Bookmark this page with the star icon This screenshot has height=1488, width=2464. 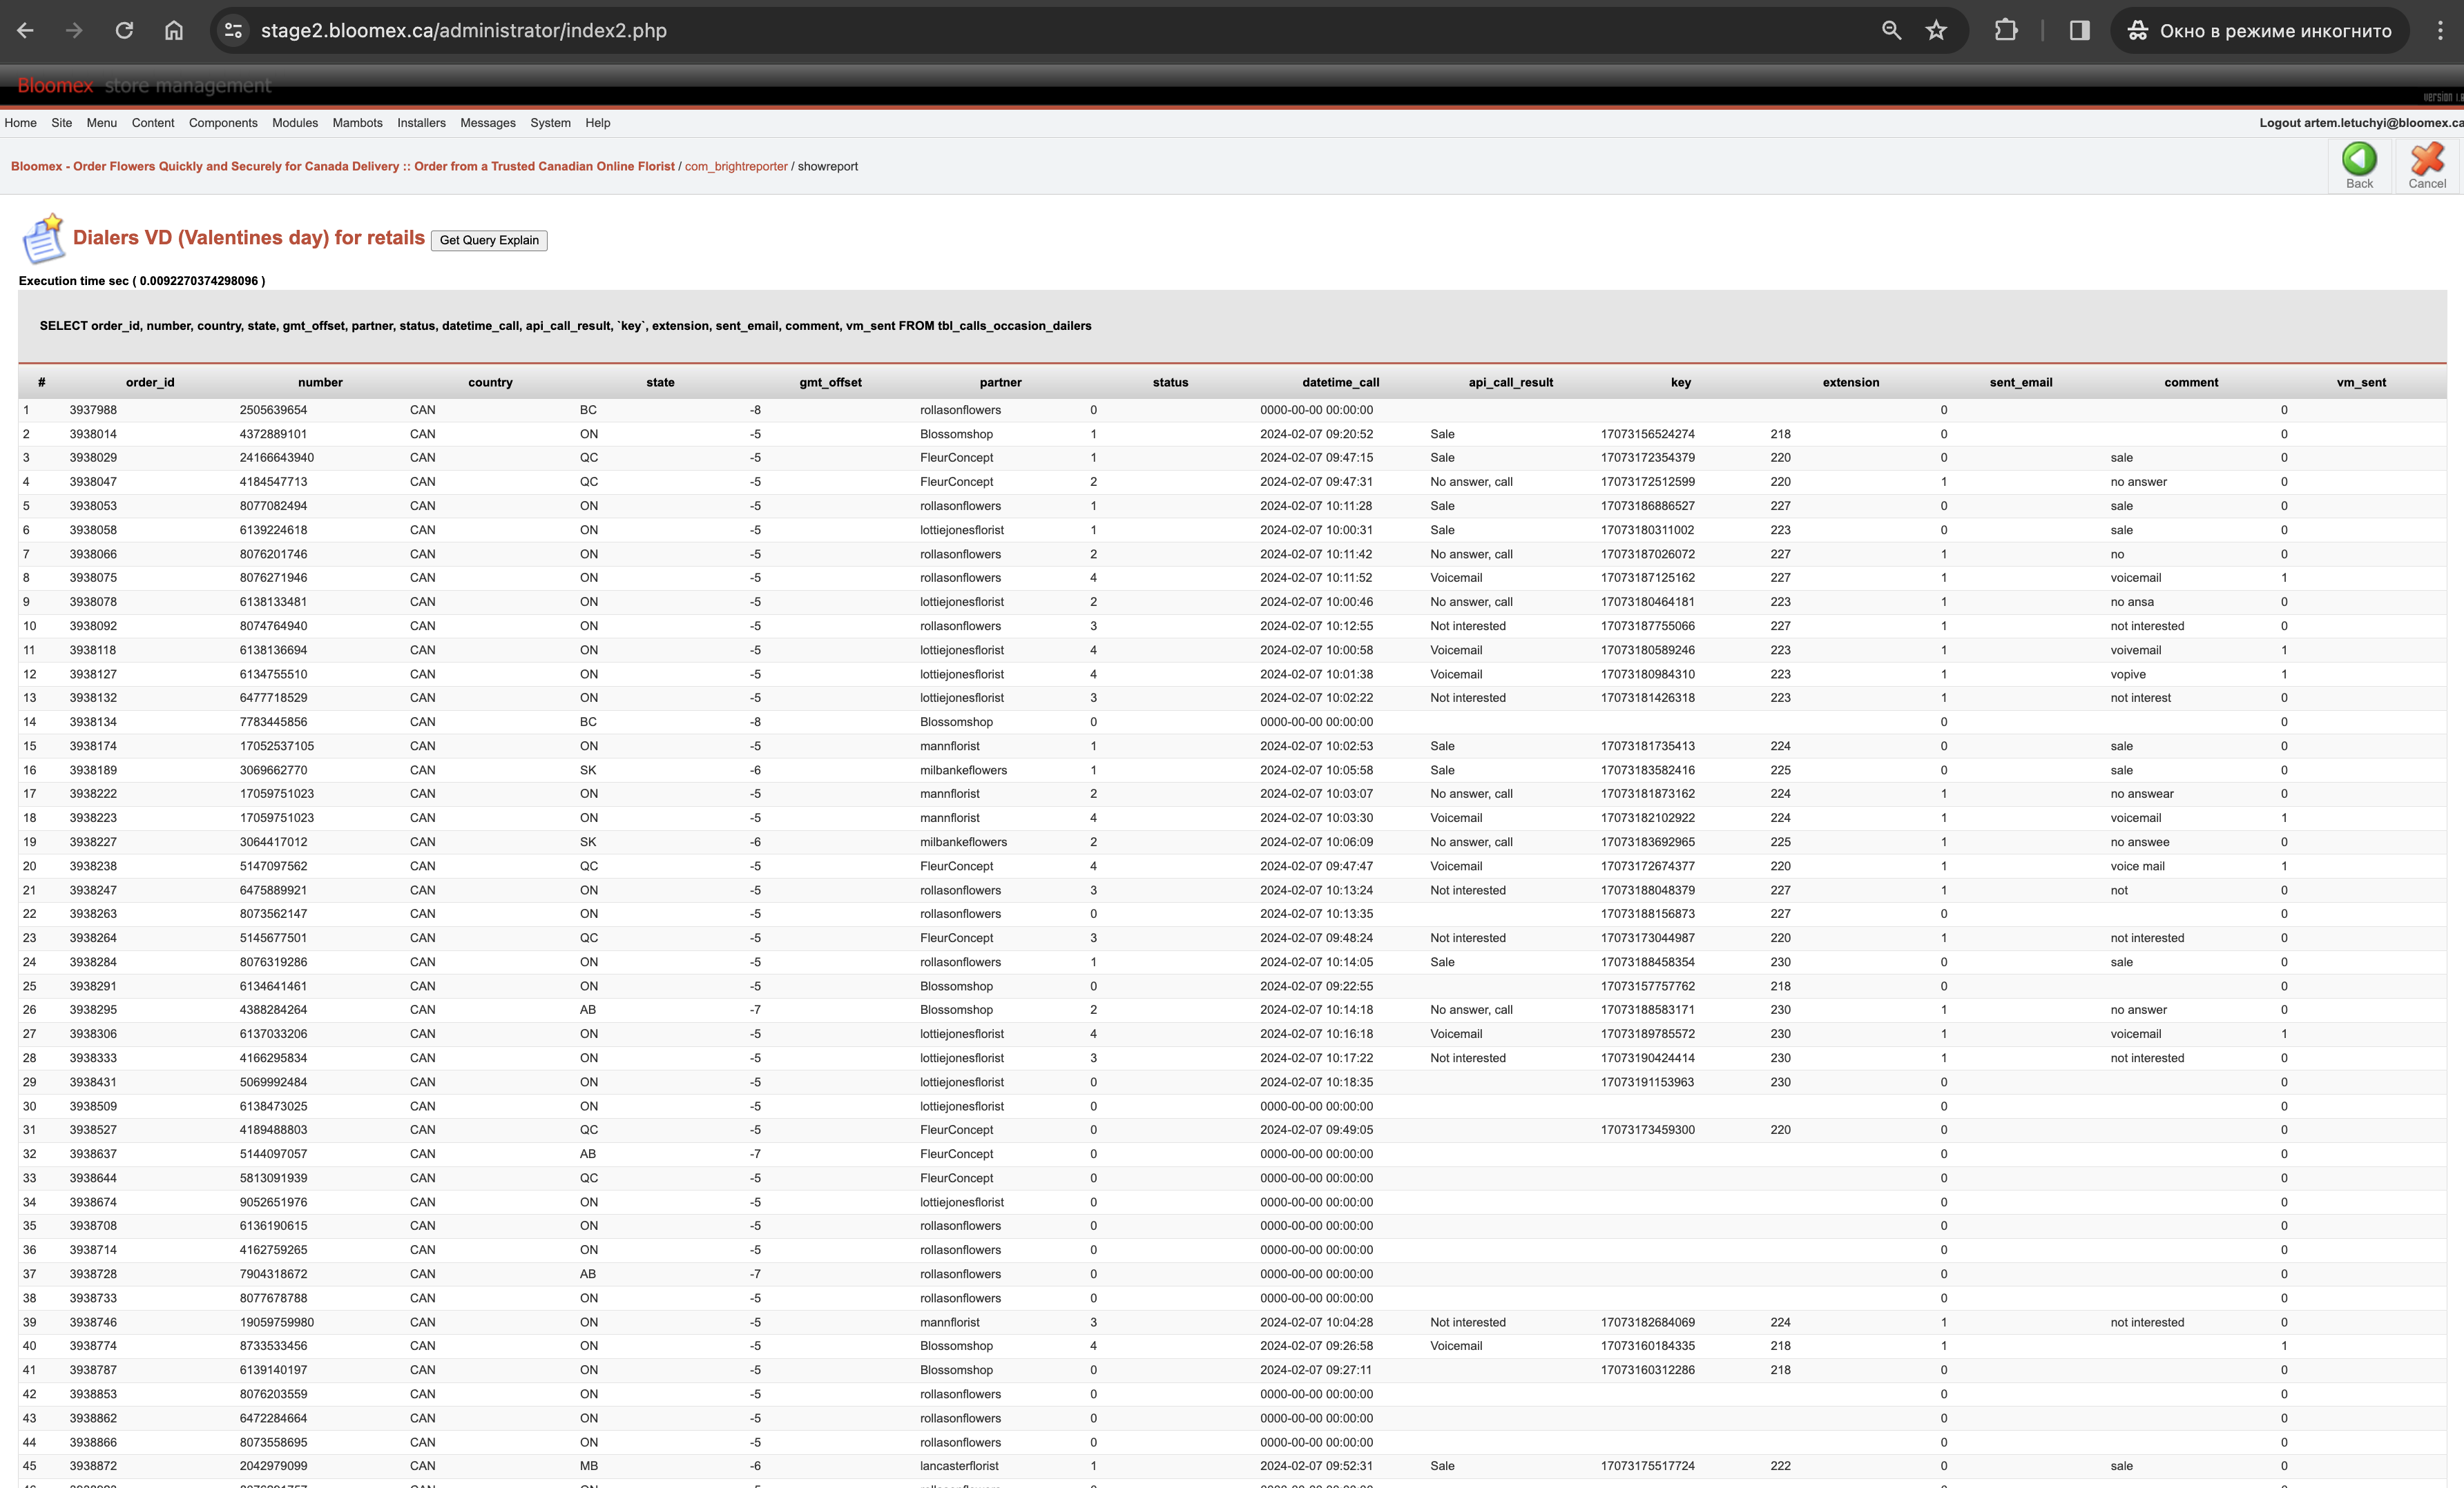tap(1936, 31)
